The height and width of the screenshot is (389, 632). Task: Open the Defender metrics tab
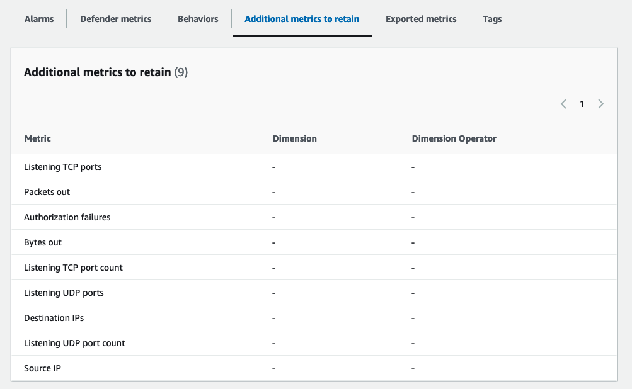tap(115, 19)
